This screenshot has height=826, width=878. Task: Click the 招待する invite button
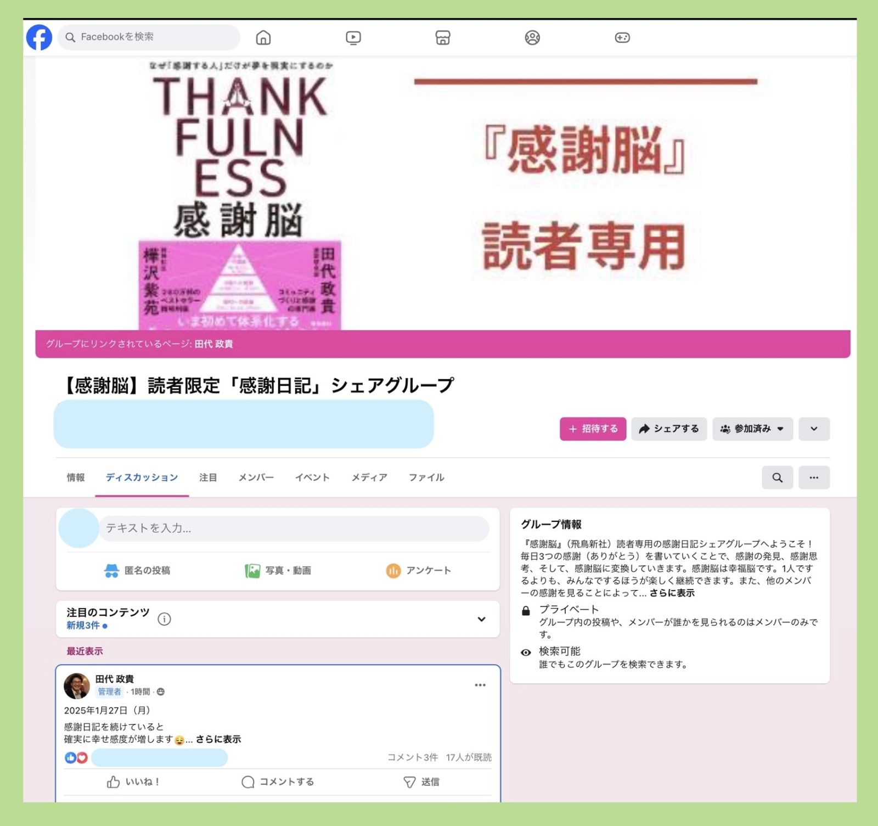(593, 429)
